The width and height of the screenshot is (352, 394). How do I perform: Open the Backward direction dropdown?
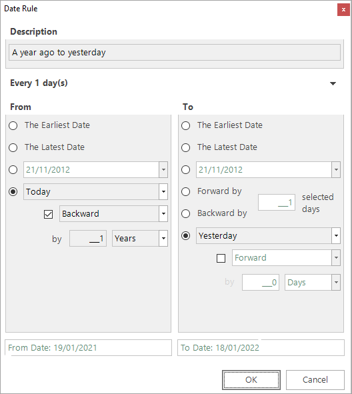[163, 213]
